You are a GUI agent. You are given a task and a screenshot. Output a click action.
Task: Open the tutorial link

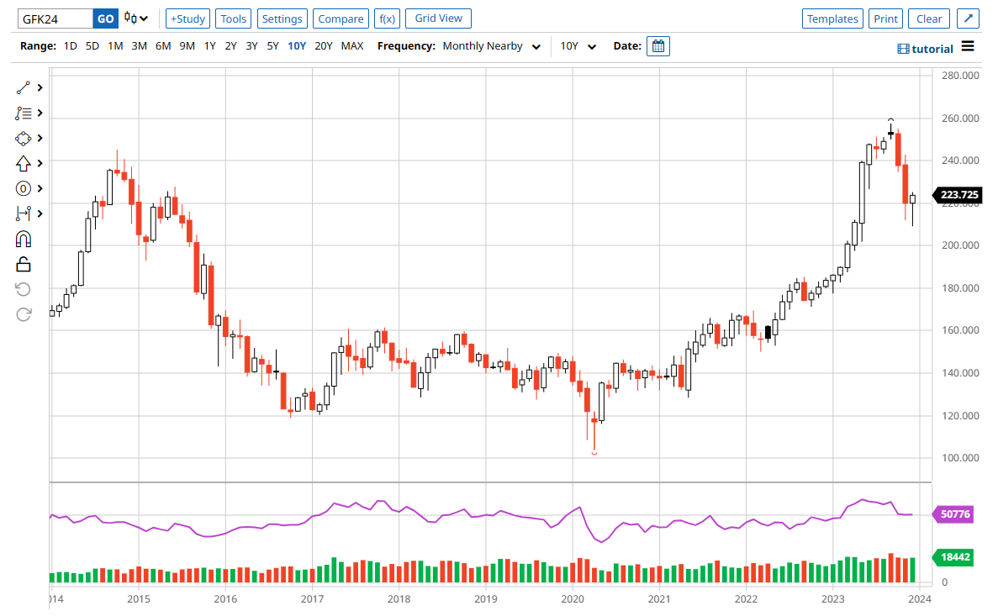[926, 49]
